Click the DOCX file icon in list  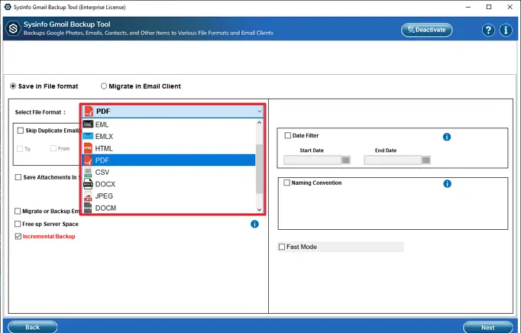[x=88, y=184]
